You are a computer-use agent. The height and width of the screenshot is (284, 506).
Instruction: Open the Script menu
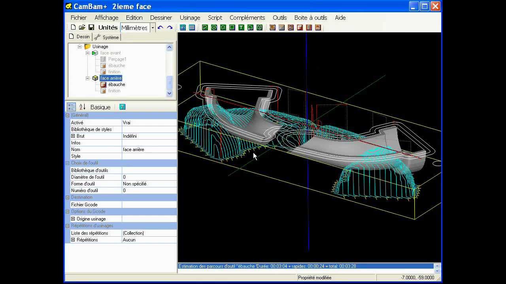point(215,17)
